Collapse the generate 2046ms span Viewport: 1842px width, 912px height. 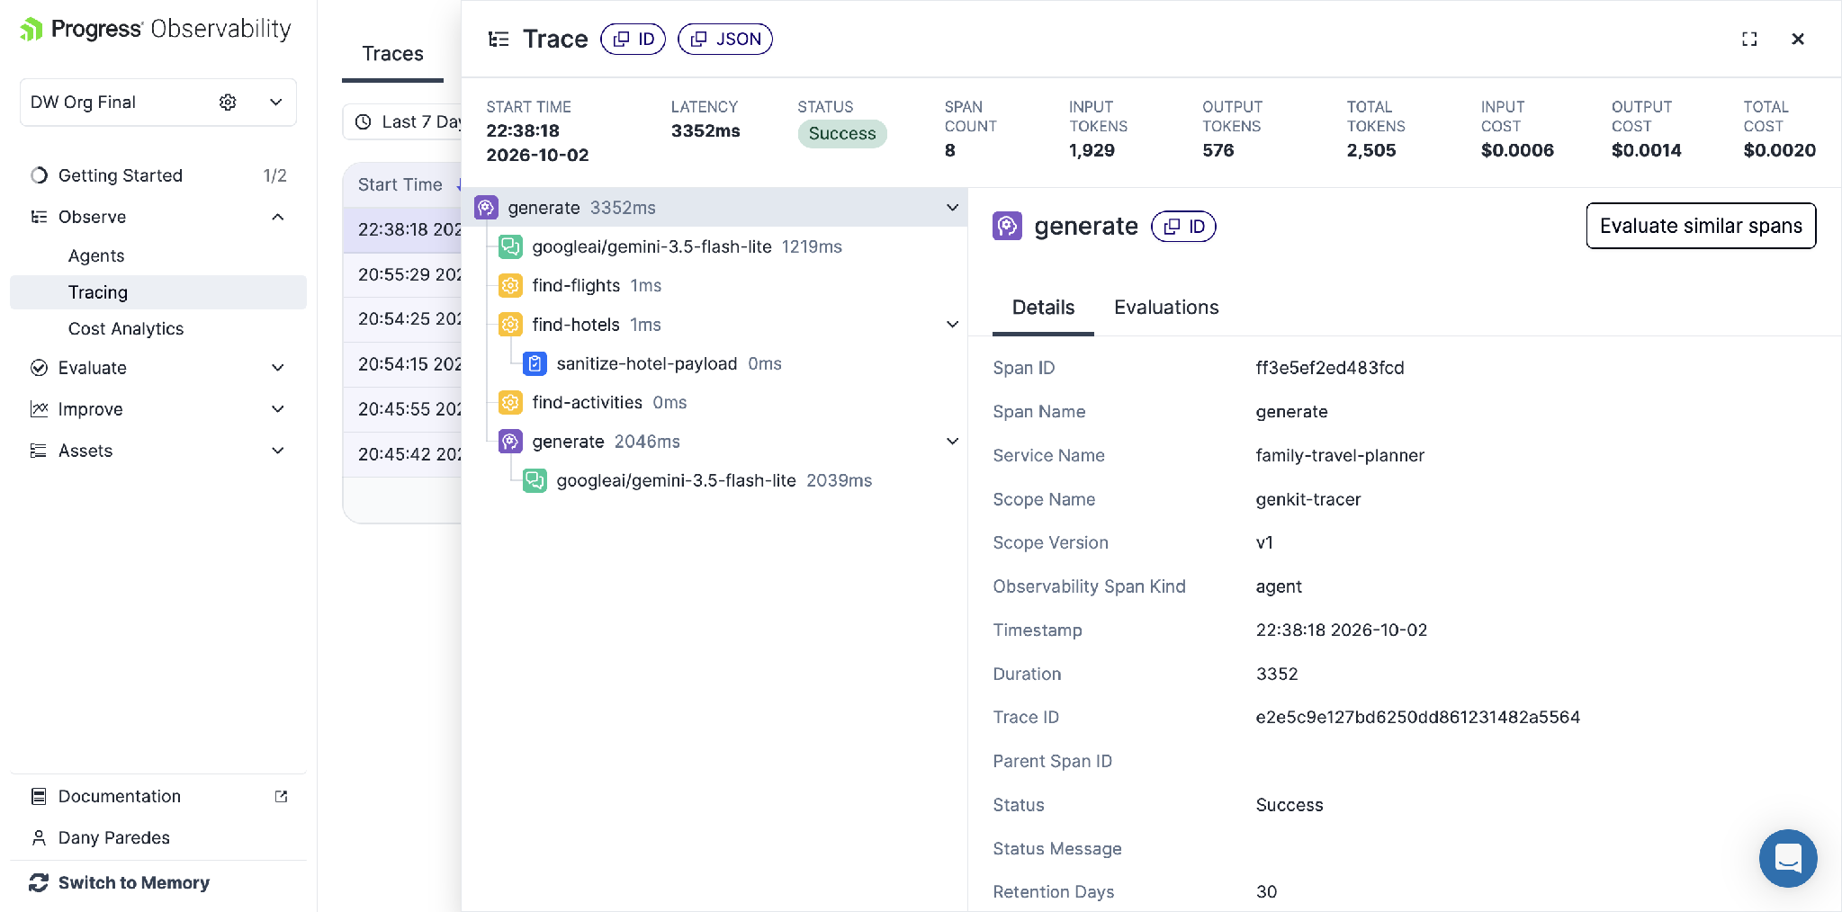click(952, 442)
